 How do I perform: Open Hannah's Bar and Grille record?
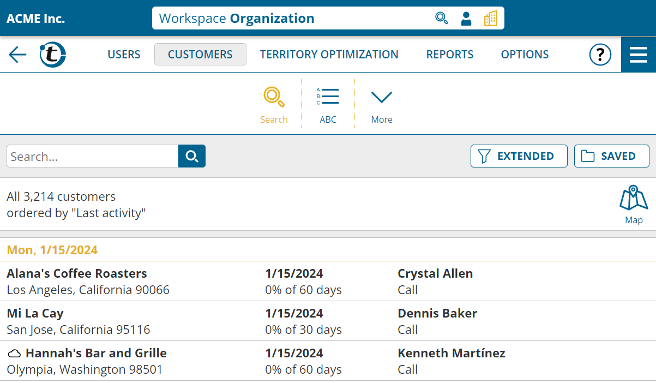96,354
